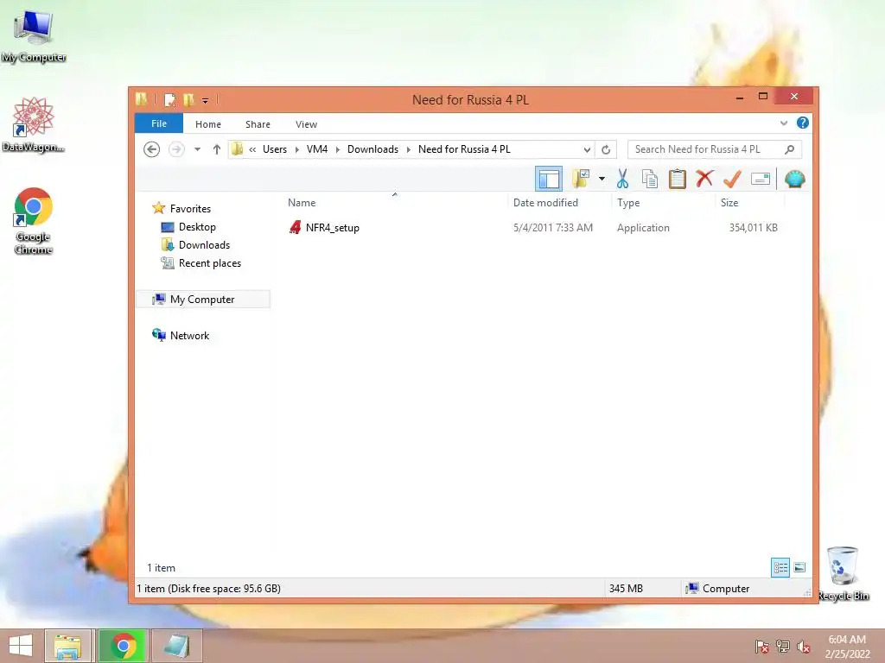
Task: Click the Cut scissors icon
Action: point(622,180)
